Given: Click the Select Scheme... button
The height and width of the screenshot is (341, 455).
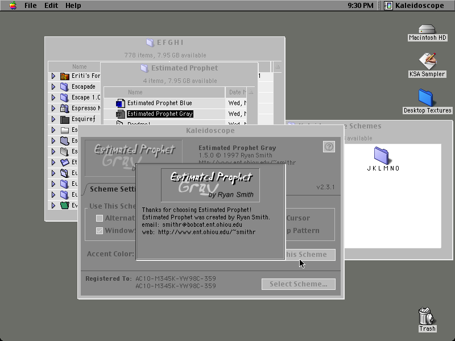Looking at the screenshot, I should pyautogui.click(x=298, y=284).
